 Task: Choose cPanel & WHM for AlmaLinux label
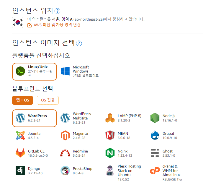171,170
